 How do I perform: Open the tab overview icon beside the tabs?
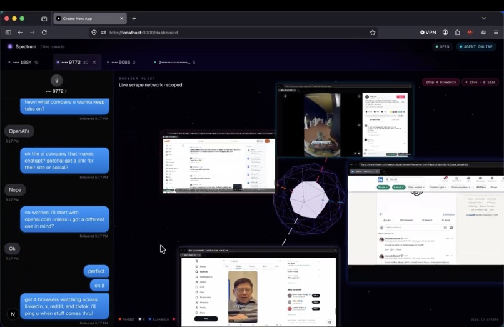pos(44,19)
